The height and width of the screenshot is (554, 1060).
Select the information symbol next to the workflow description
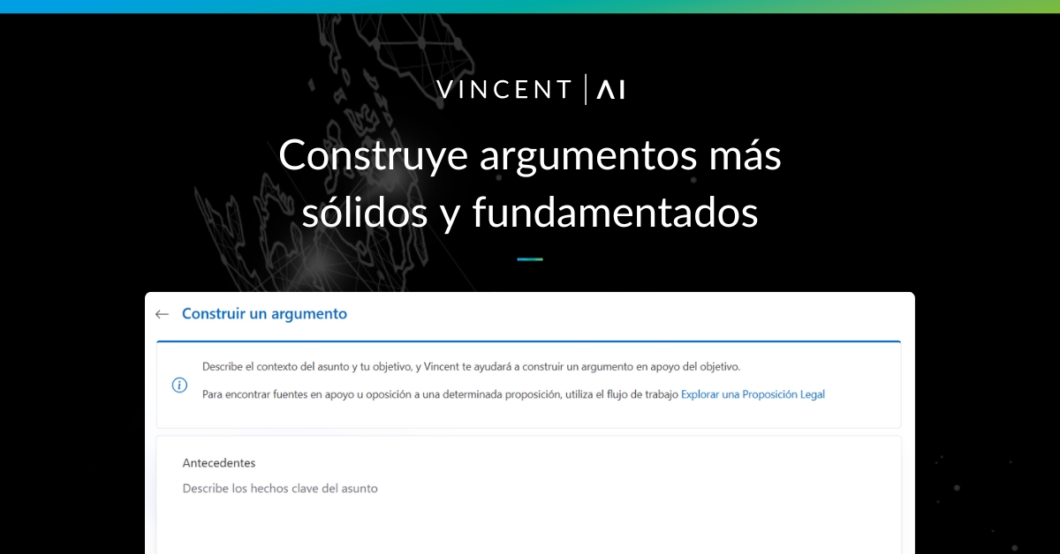click(x=179, y=386)
